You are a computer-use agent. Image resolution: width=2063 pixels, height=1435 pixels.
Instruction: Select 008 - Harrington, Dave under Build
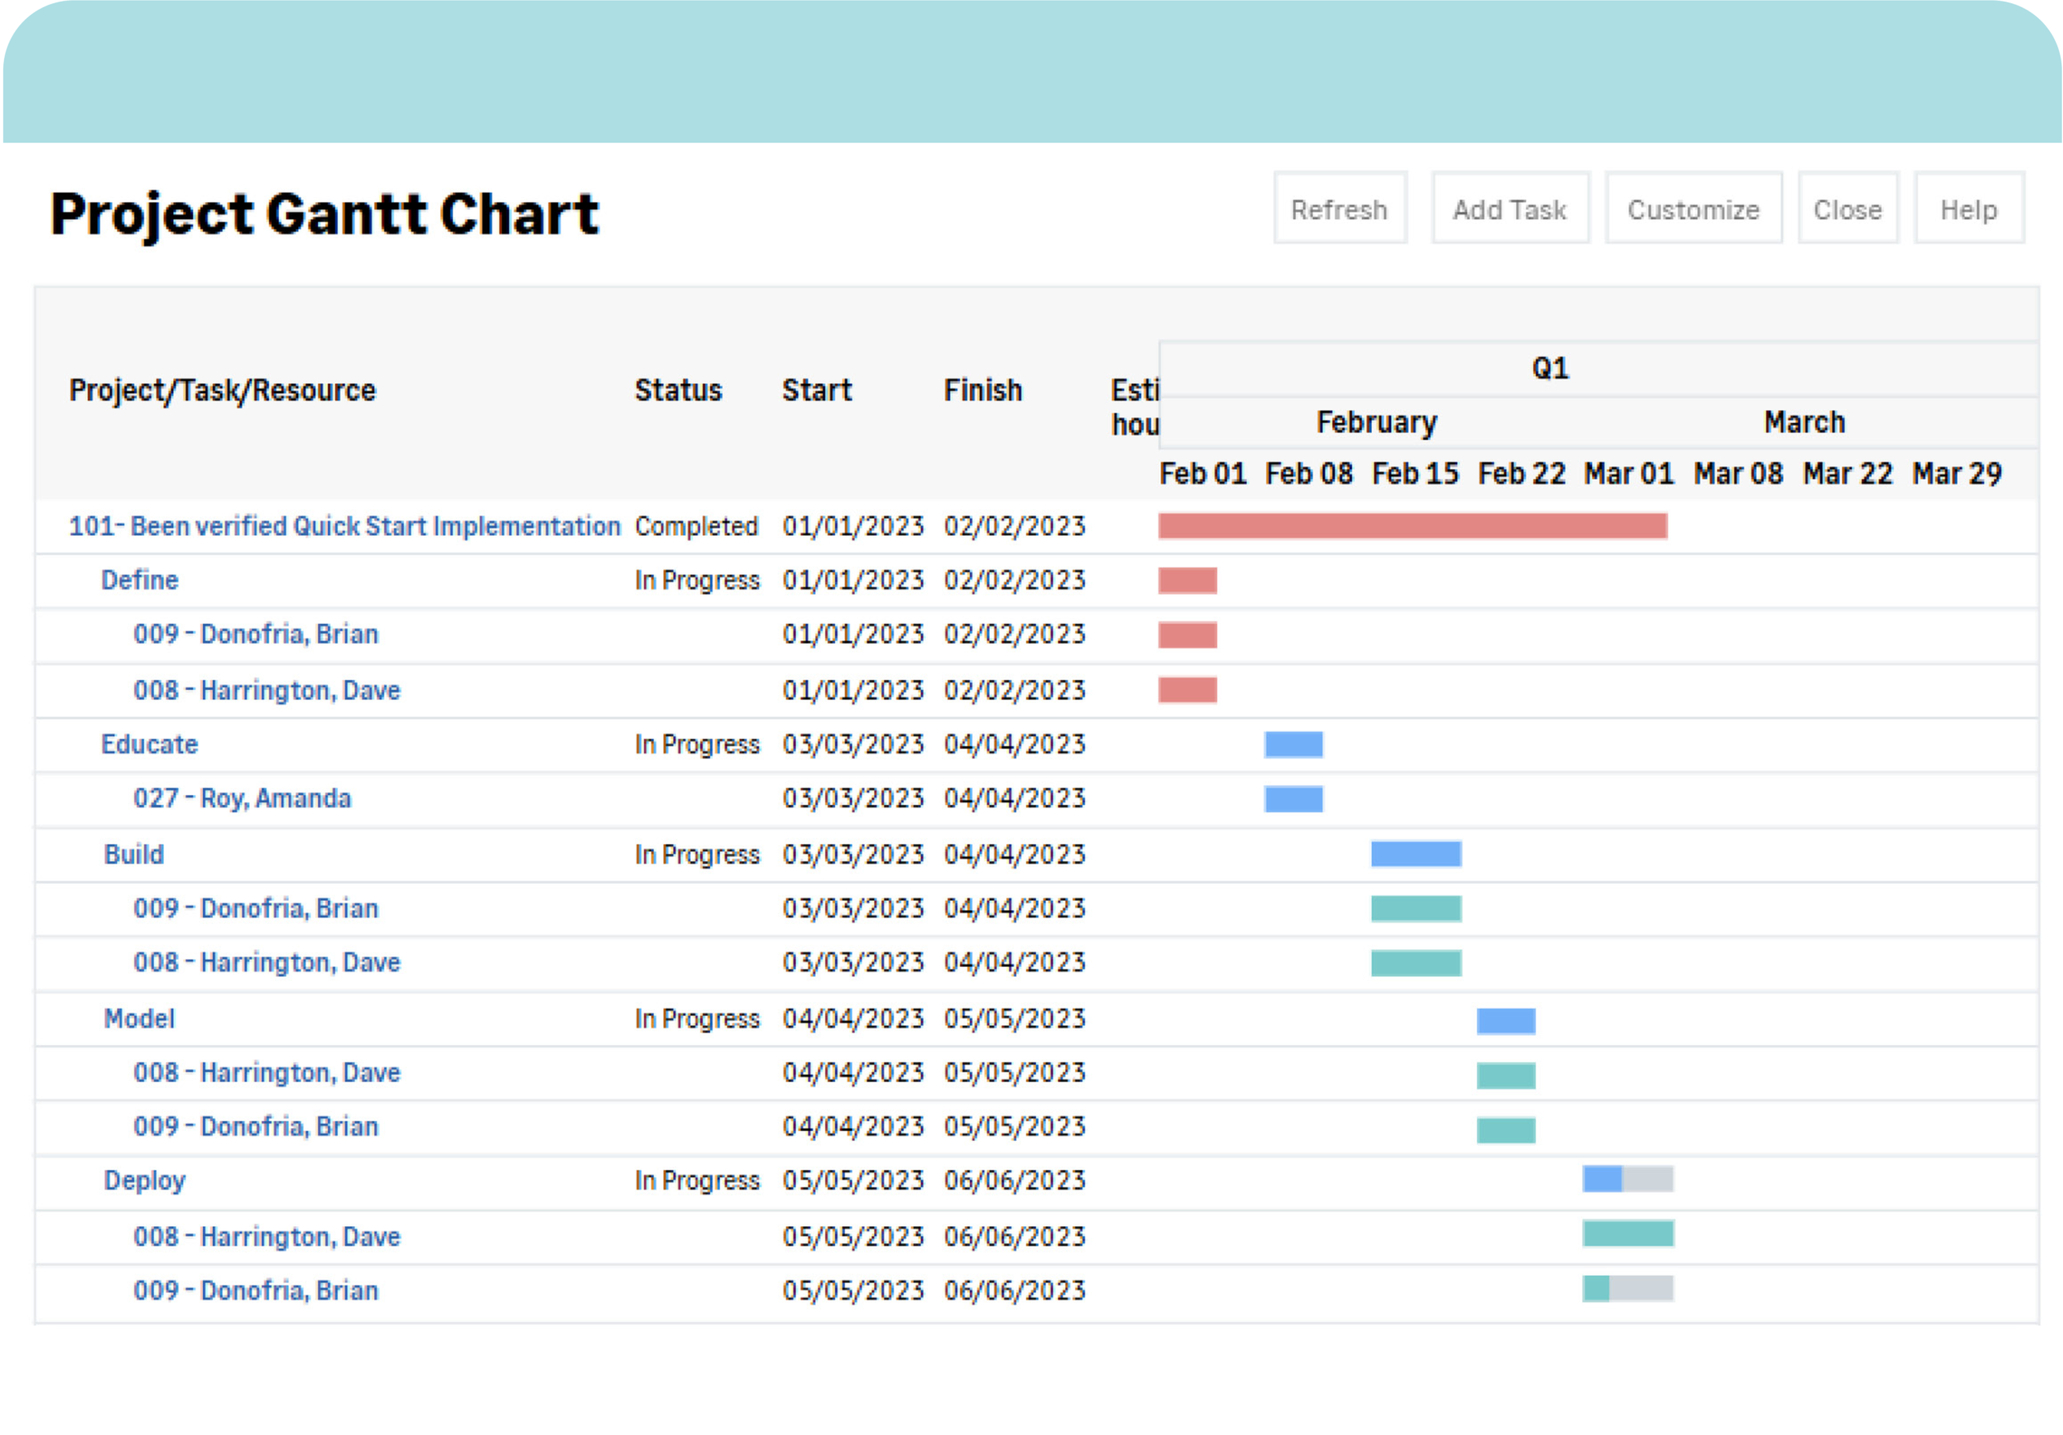[267, 962]
